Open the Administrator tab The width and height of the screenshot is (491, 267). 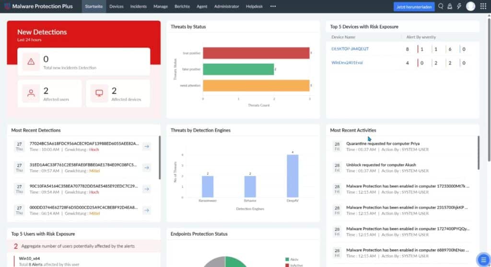point(226,6)
